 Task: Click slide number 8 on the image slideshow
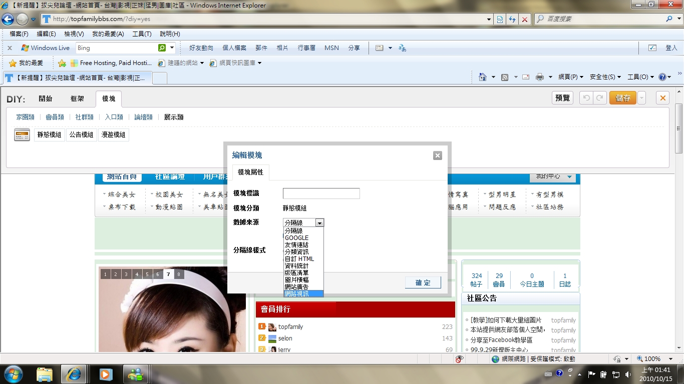pyautogui.click(x=179, y=274)
